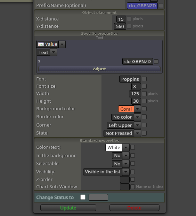Tick the checkbox next to clo-GBPNZD text
The height and width of the screenshot is (216, 196).
pos(156,61)
